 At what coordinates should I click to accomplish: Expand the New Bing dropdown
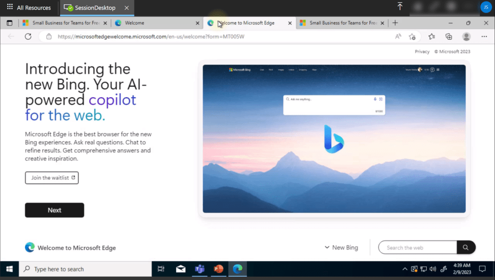tap(341, 248)
